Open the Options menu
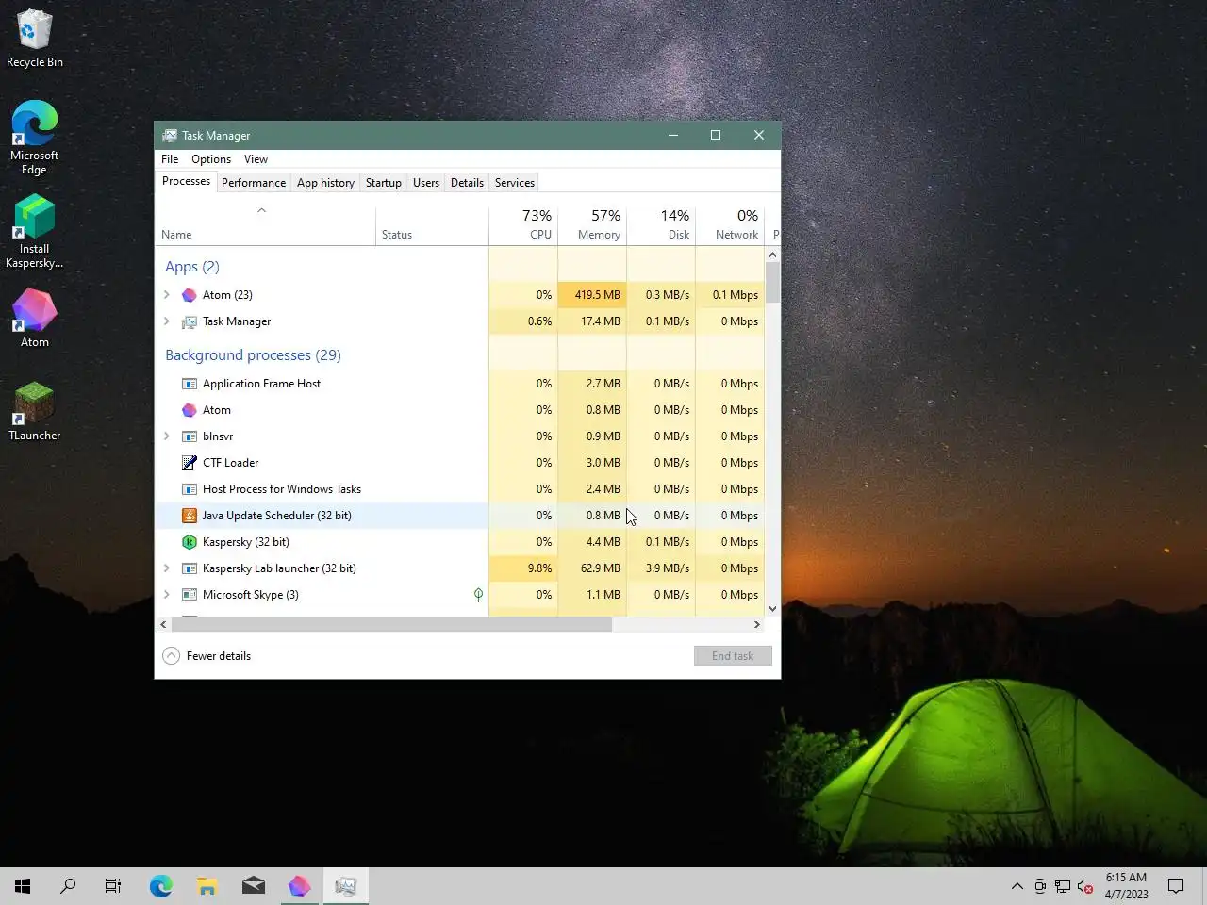 211,159
